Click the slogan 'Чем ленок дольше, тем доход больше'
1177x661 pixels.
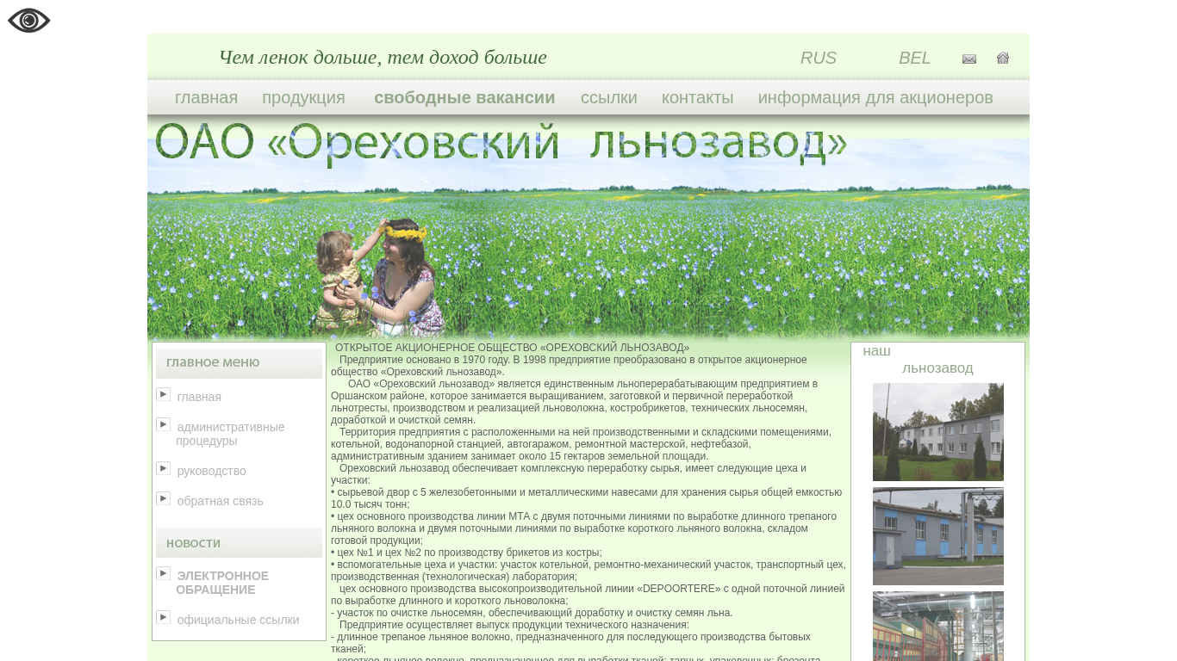(383, 58)
